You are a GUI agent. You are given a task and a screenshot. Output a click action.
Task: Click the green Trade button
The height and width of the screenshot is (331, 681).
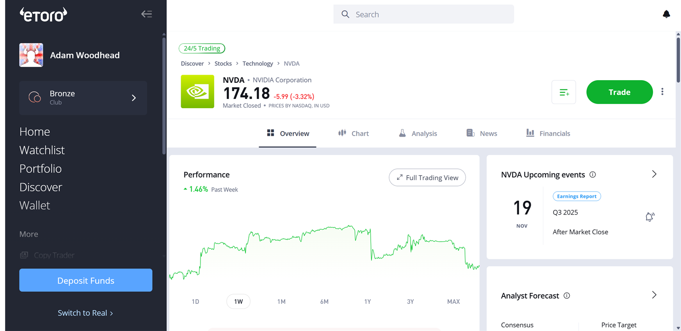point(619,92)
